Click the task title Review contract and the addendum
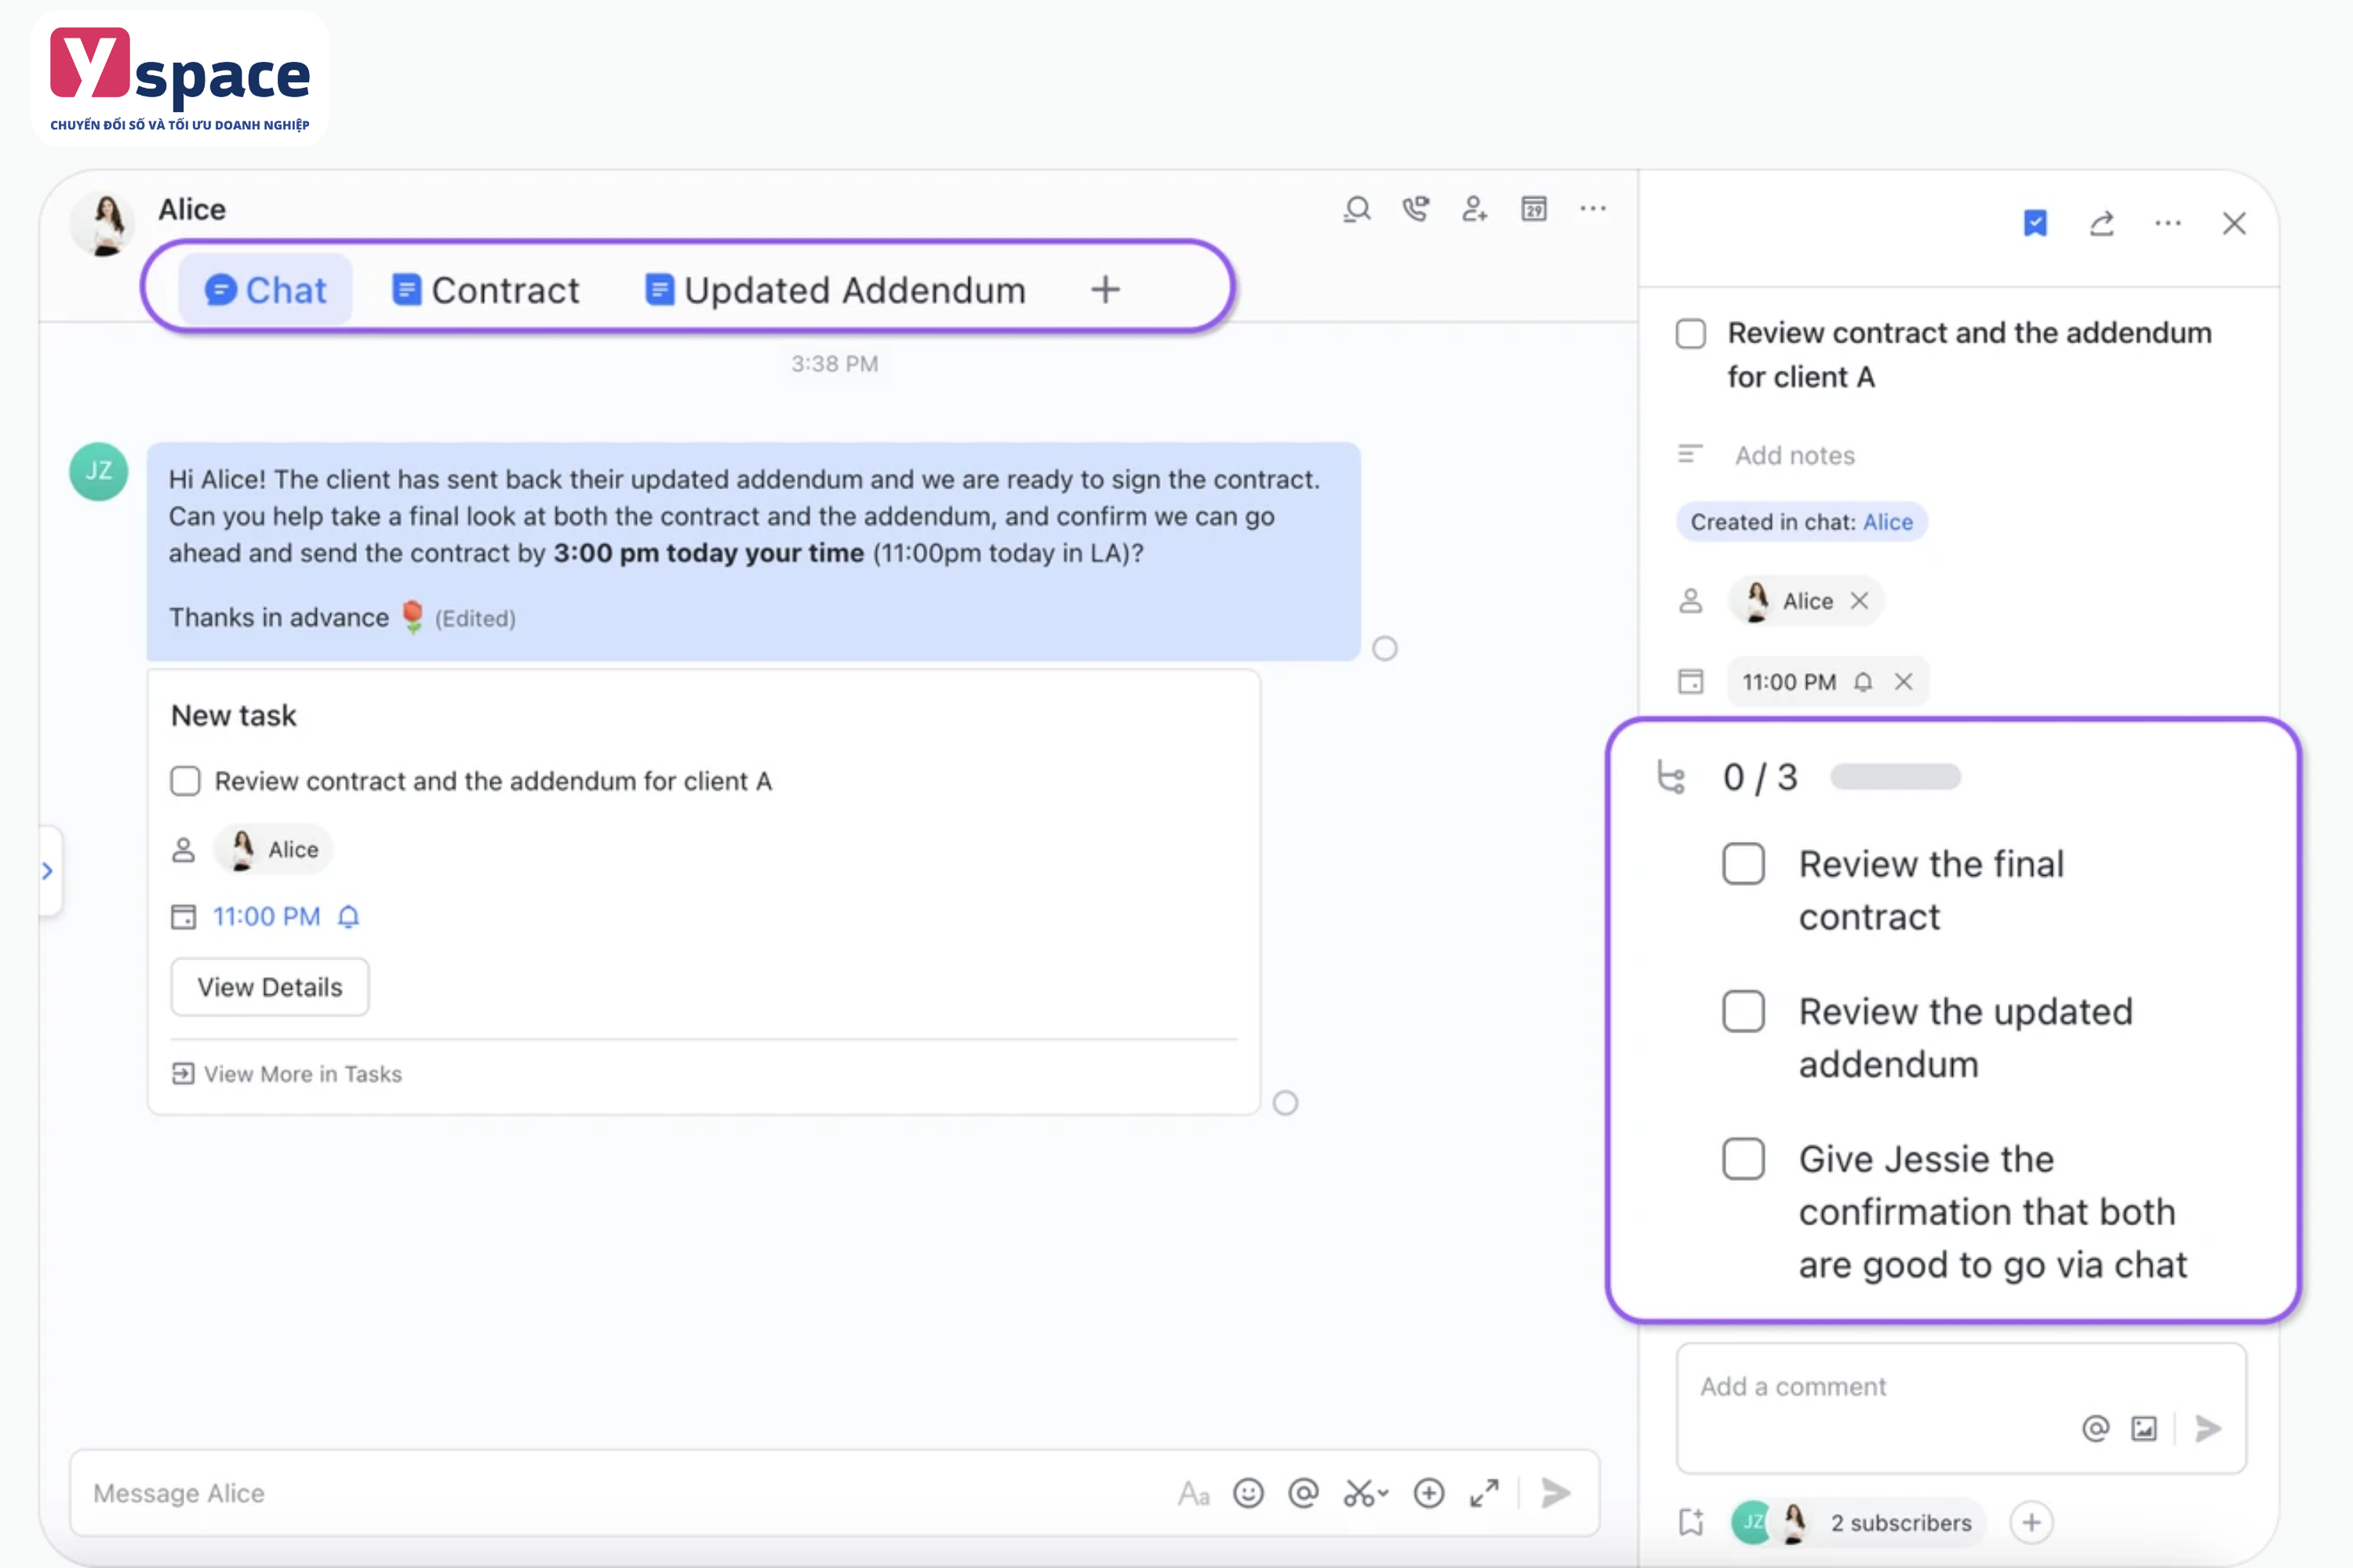 coord(1969,355)
